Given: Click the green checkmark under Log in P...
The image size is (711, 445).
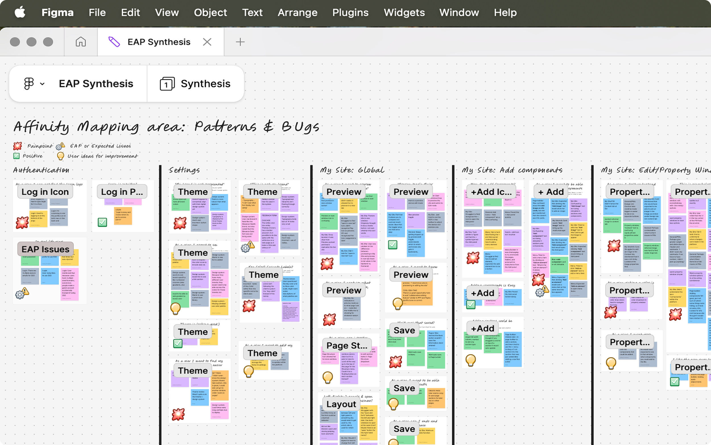Looking at the screenshot, I should [x=102, y=222].
